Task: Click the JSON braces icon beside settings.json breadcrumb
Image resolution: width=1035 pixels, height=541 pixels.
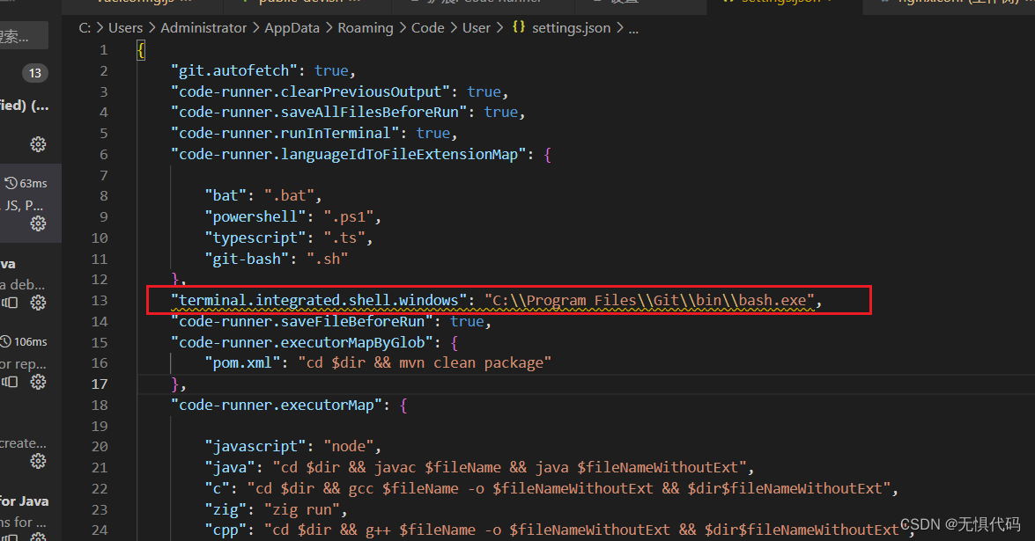Action: click(517, 27)
